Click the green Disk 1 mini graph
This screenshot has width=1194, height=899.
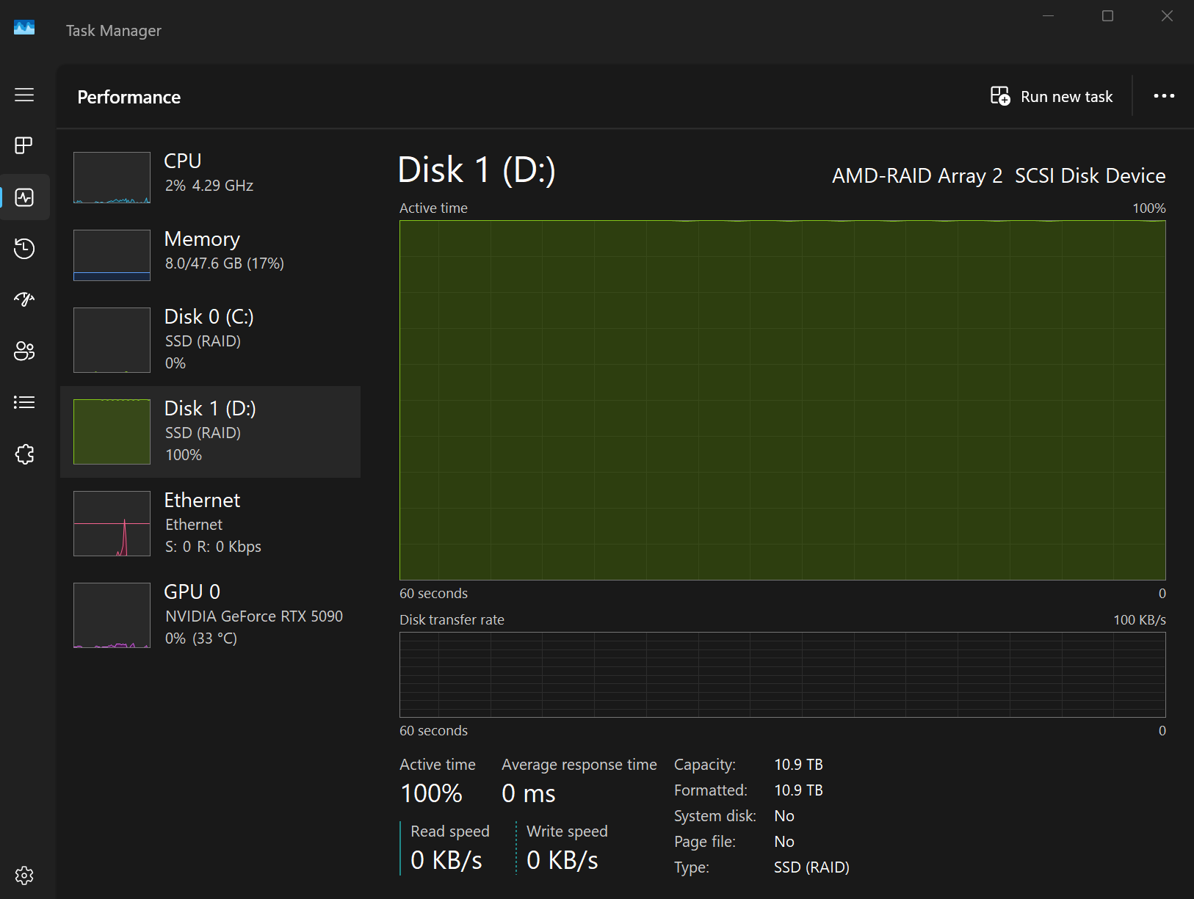112,432
